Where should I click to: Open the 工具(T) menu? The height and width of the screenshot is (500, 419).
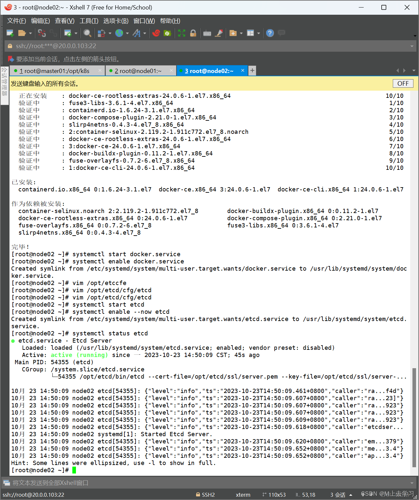click(89, 21)
